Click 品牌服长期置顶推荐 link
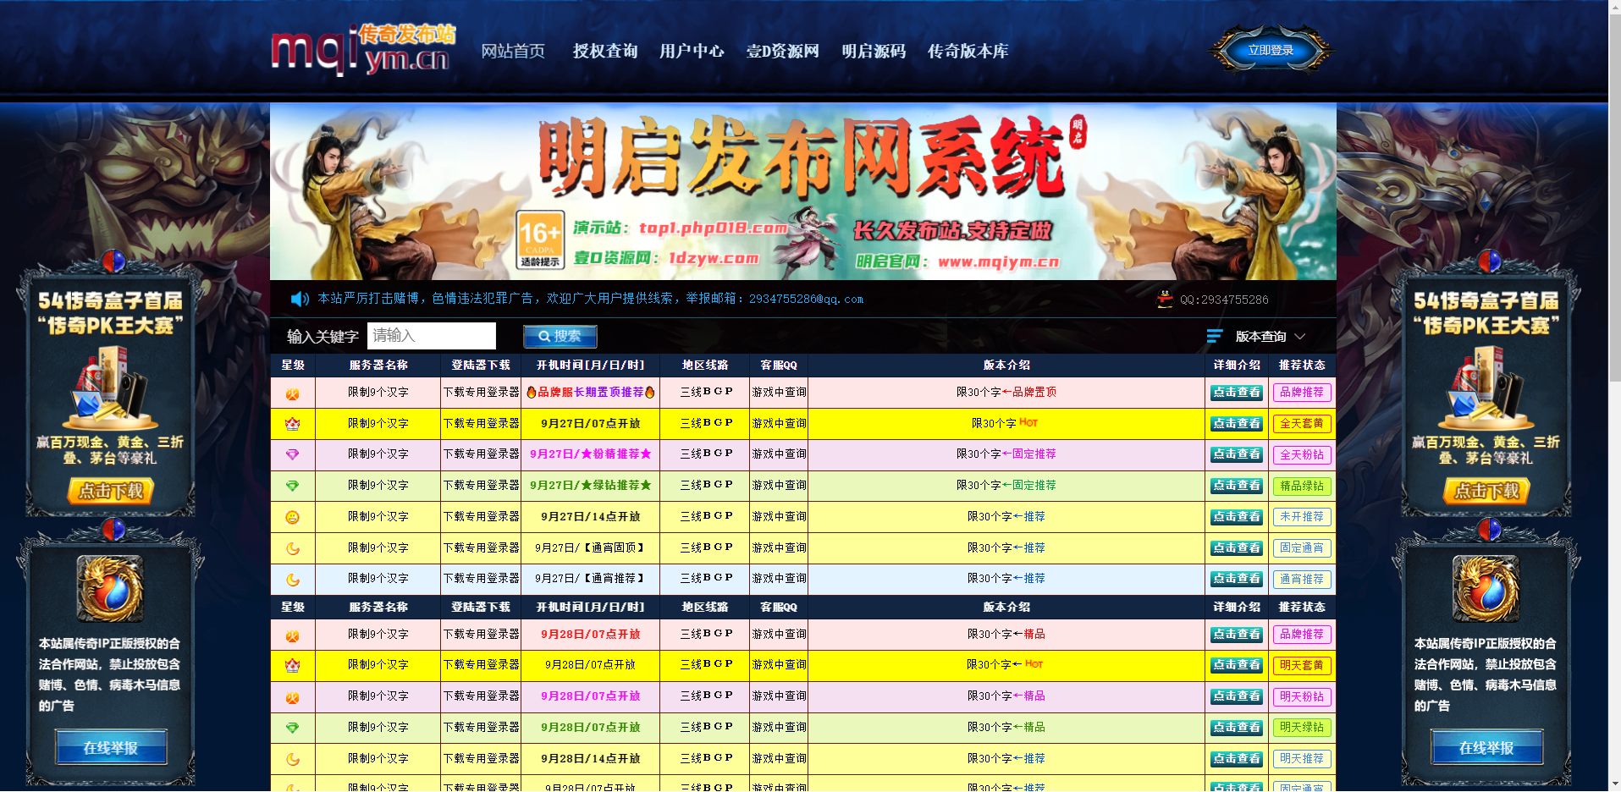Viewport: 1621px width, 792px height. 591,393
